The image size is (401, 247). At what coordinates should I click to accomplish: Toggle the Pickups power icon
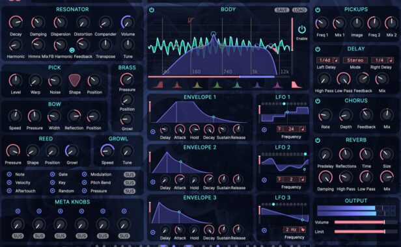318,10
